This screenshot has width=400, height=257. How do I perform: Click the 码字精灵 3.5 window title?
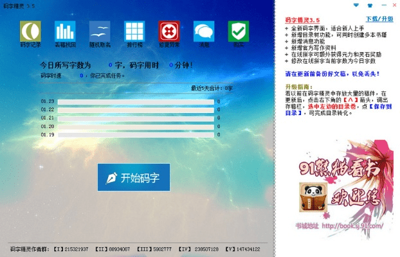19,6
